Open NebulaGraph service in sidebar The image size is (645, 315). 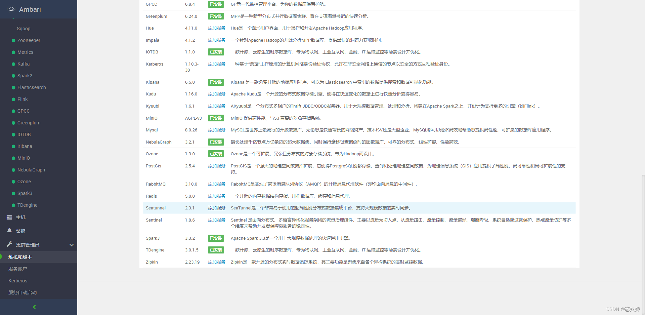point(31,170)
